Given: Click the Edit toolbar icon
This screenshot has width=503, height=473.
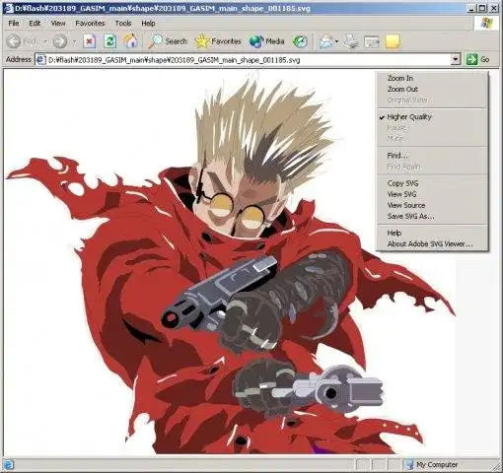Looking at the screenshot, I should point(372,41).
